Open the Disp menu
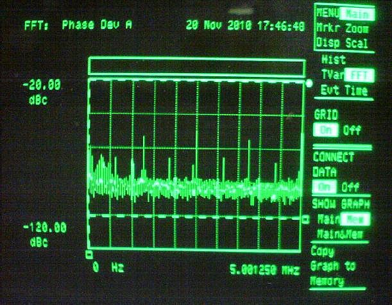392x305 pixels. coord(328,42)
